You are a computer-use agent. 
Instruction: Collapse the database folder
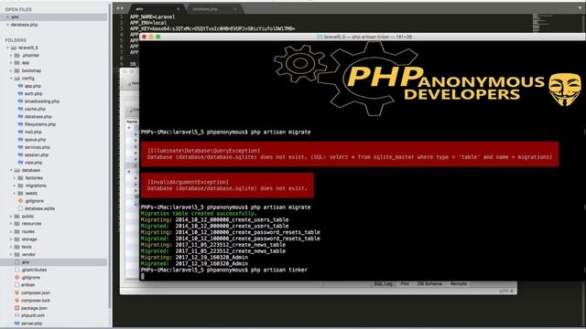pyautogui.click(x=11, y=170)
